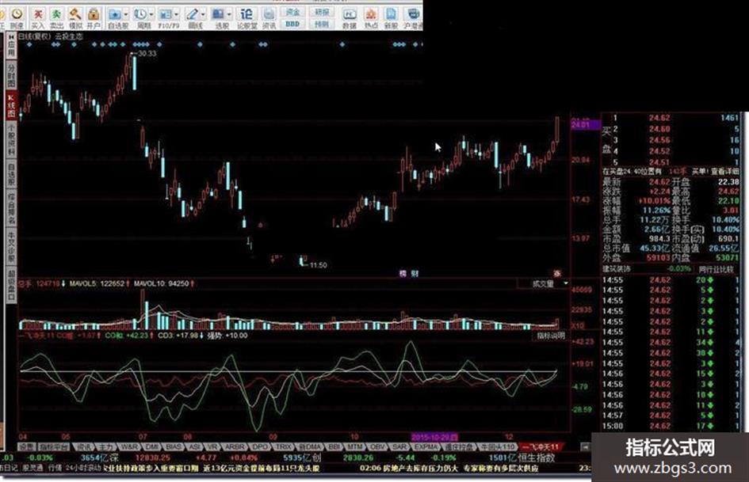Click the 股灵通 status bar item
Image resolution: width=749 pixels, height=482 pixels.
coord(32,469)
